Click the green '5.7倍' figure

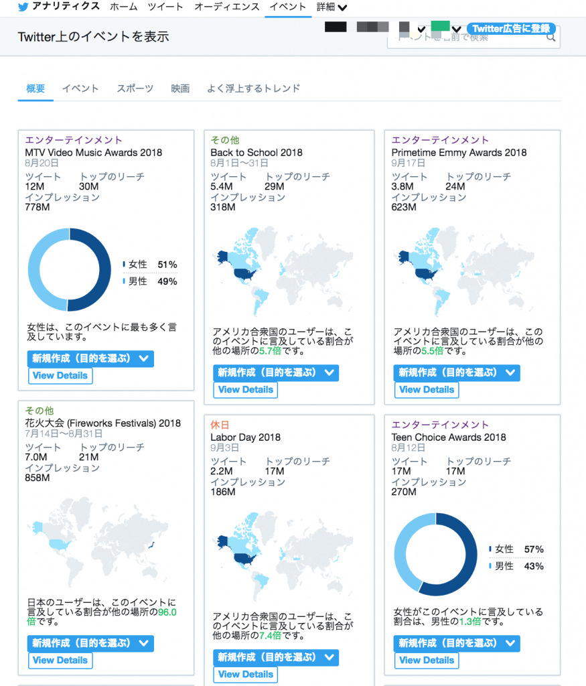(x=271, y=351)
